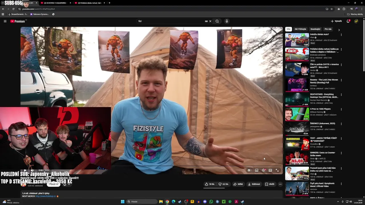This screenshot has height=205, width=365.
Task: Click the Vytvořit create button
Action: tap(336, 21)
